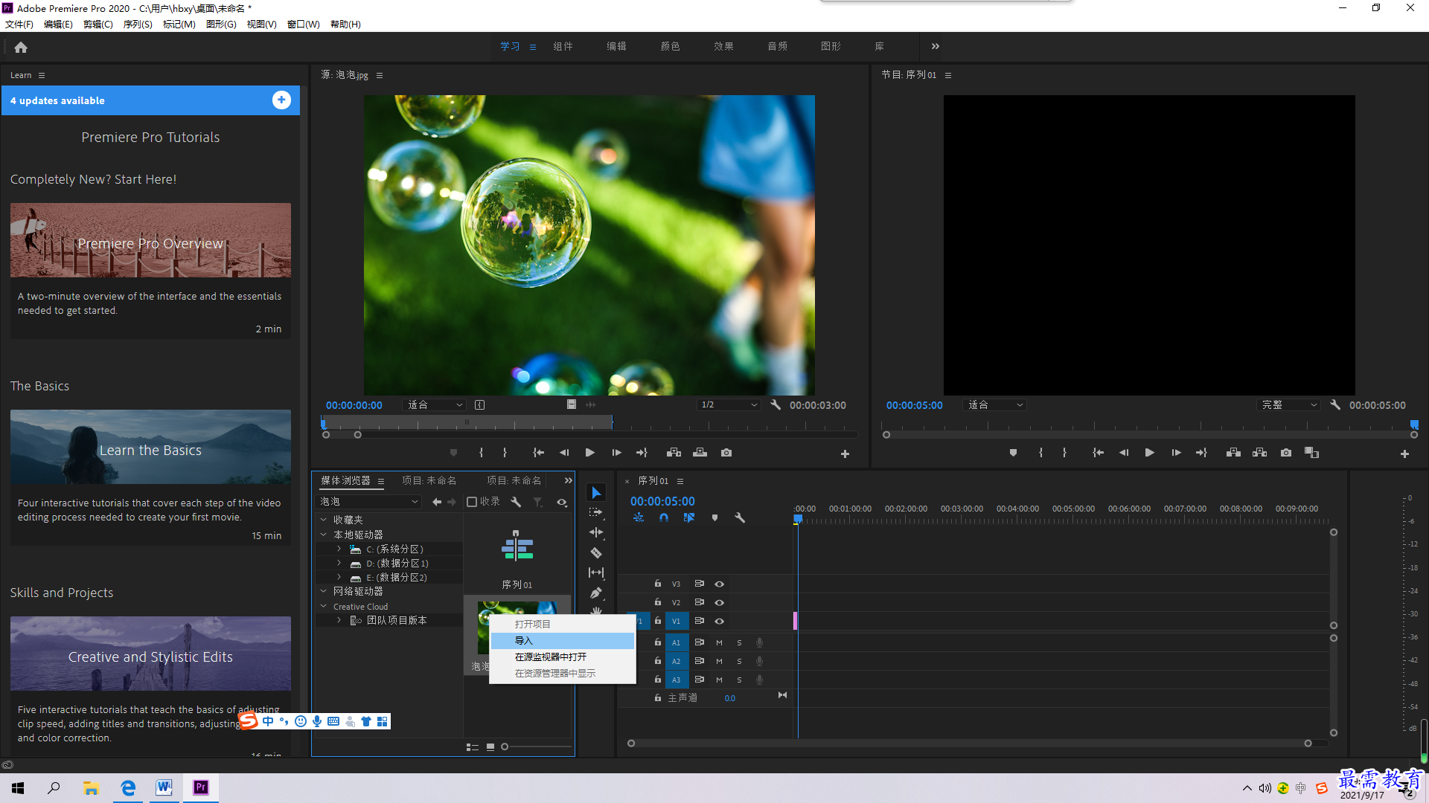This screenshot has width=1429, height=803.
Task: Click Overwrite button in source monitor
Action: 700,452
